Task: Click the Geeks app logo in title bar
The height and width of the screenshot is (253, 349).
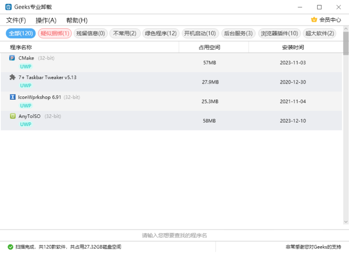Action: [x=9, y=7]
